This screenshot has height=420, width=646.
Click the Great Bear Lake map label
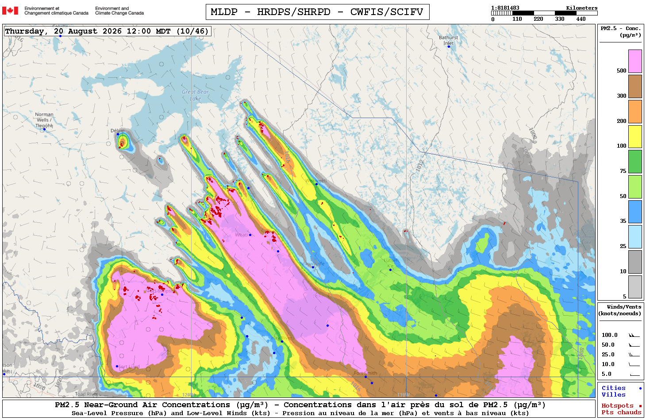point(195,95)
